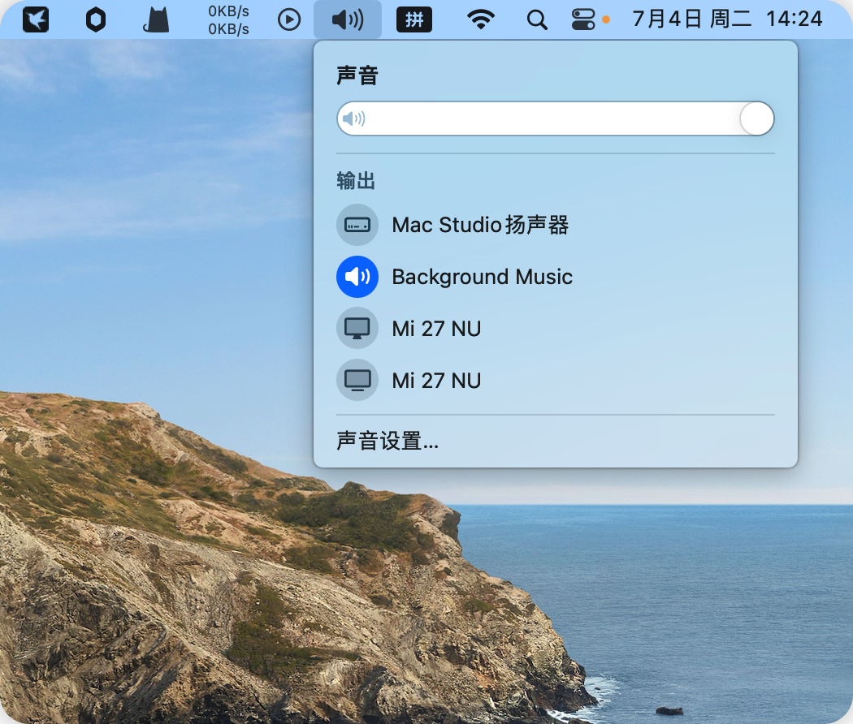Select the Mi 27 NU directly below Background Music
853x724 pixels.
pos(436,329)
